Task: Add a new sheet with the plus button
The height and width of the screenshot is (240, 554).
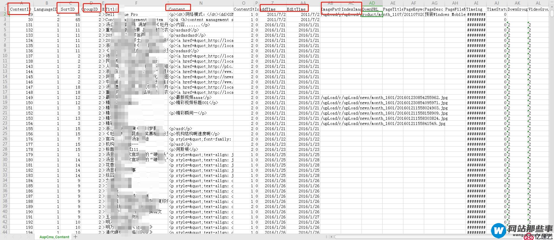Action: click(x=76, y=237)
